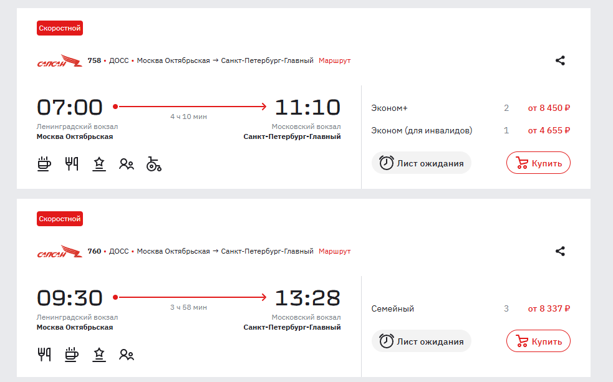613x382 pixels.
Task: Click the restaurant fork-and-knife icon on train 758
Action: 72,164
